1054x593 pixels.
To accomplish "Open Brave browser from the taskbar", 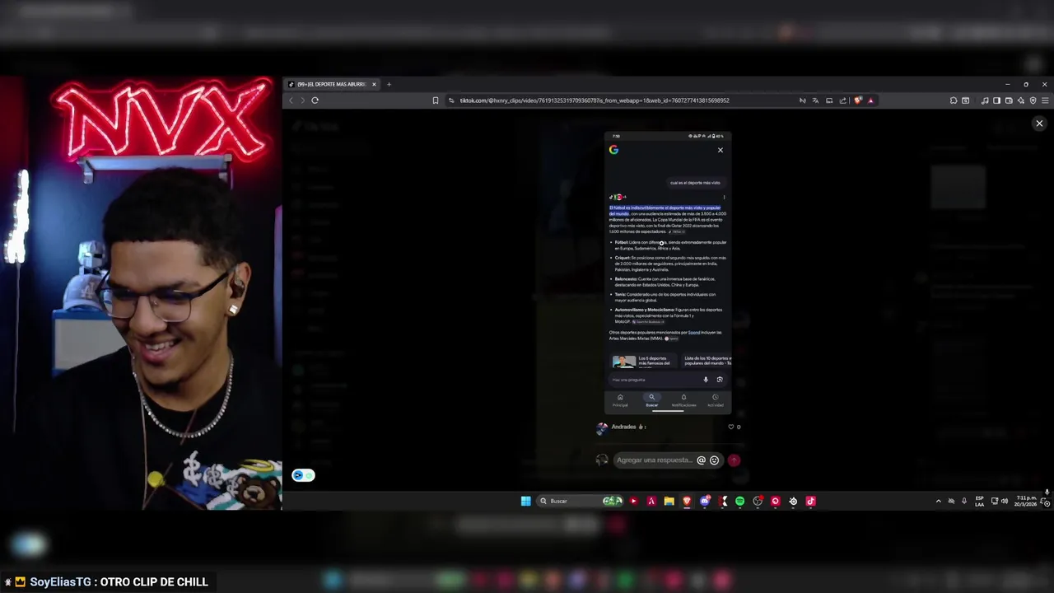I will [687, 501].
